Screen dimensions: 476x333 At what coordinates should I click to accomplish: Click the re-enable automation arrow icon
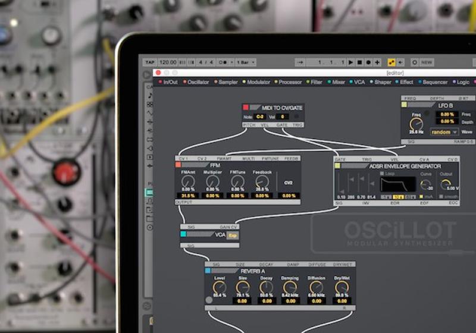pos(400,62)
